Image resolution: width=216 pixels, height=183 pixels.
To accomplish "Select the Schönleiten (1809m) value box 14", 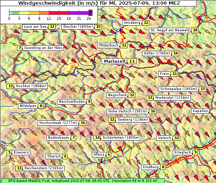I will click(x=97, y=138).
